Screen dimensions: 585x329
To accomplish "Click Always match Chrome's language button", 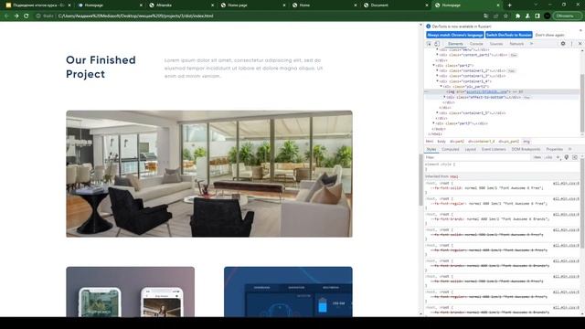I will pyautogui.click(x=455, y=35).
